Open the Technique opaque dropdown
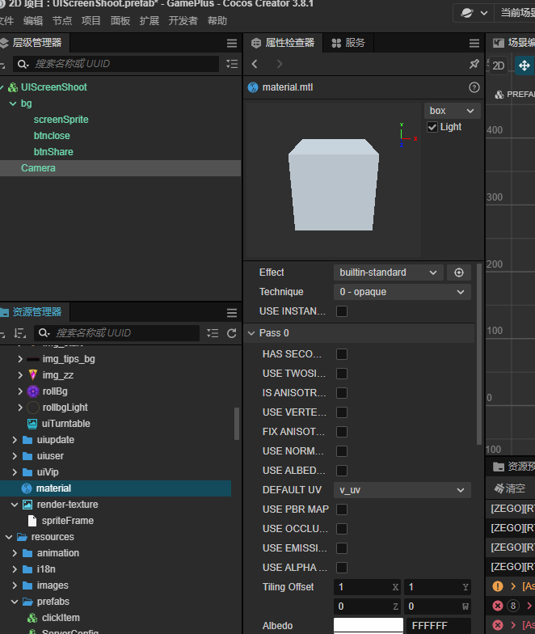The image size is (535, 634). tap(402, 292)
